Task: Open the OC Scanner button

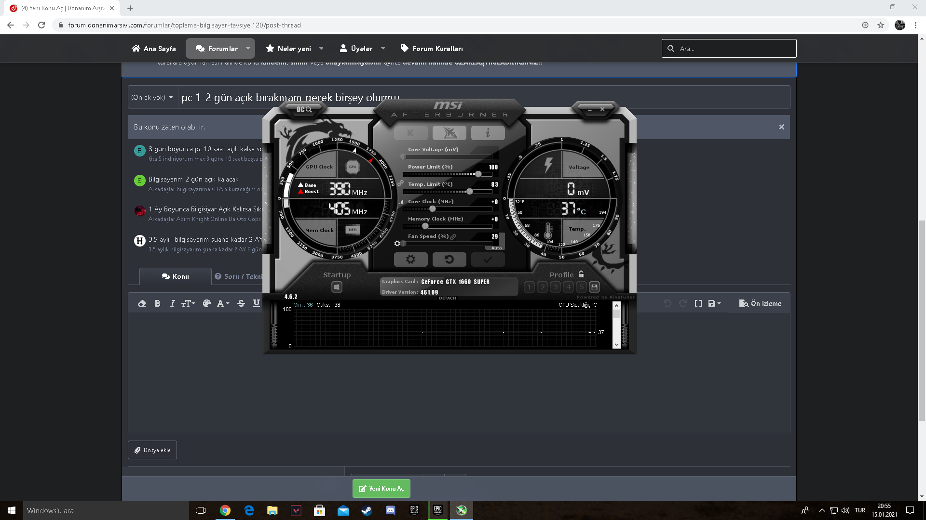Action: [x=304, y=110]
